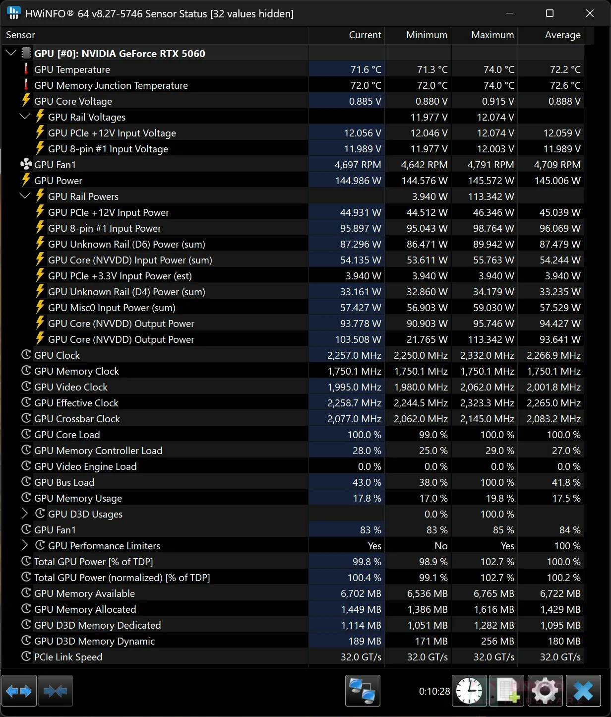Image resolution: width=611 pixels, height=717 pixels.
Task: Reset the elapsed time clock button
Action: [x=469, y=691]
